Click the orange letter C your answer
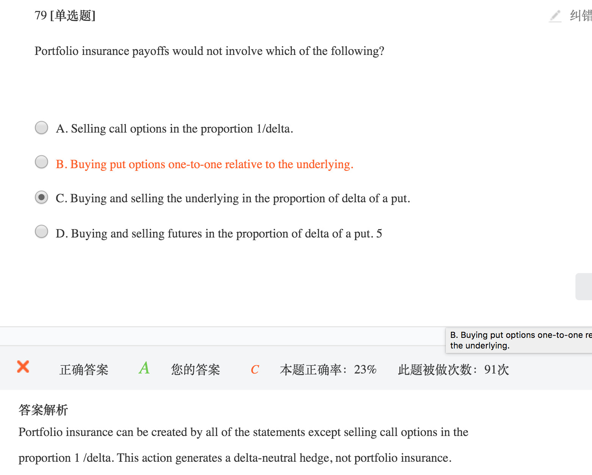The width and height of the screenshot is (592, 475). pyautogui.click(x=255, y=369)
